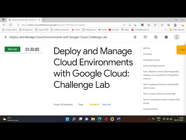Open the Unomik Games bookmark

click(x=10, y=30)
